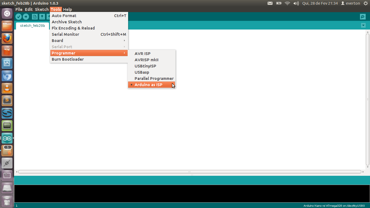This screenshot has height=208, width=370.
Task: Open the Sketch menu
Action: point(41,9)
